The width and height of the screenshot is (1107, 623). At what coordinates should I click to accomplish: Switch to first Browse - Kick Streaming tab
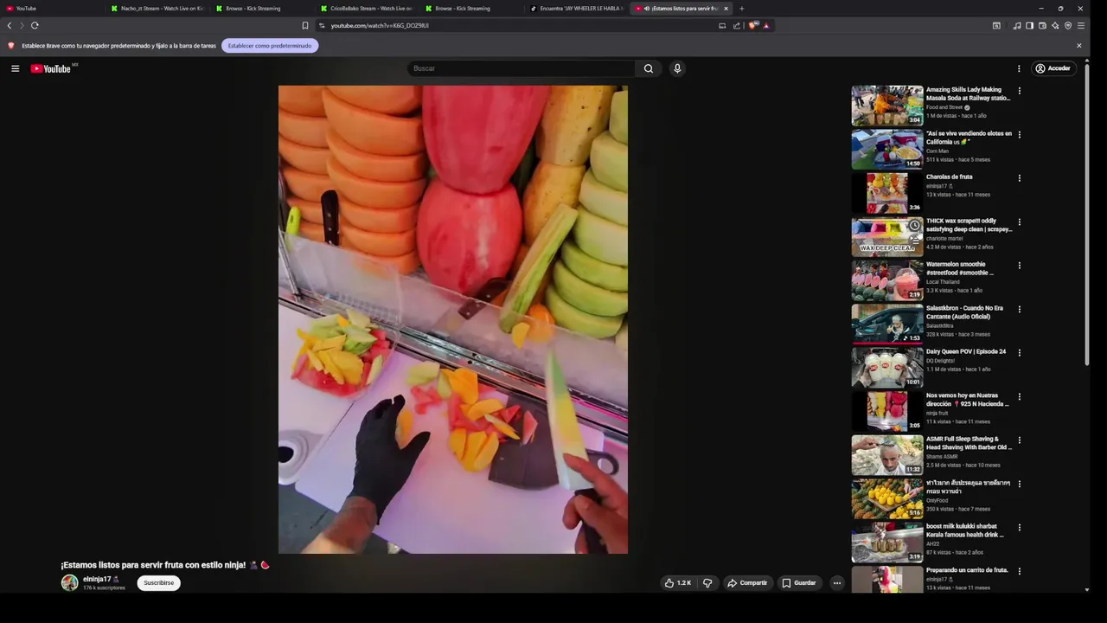click(261, 9)
